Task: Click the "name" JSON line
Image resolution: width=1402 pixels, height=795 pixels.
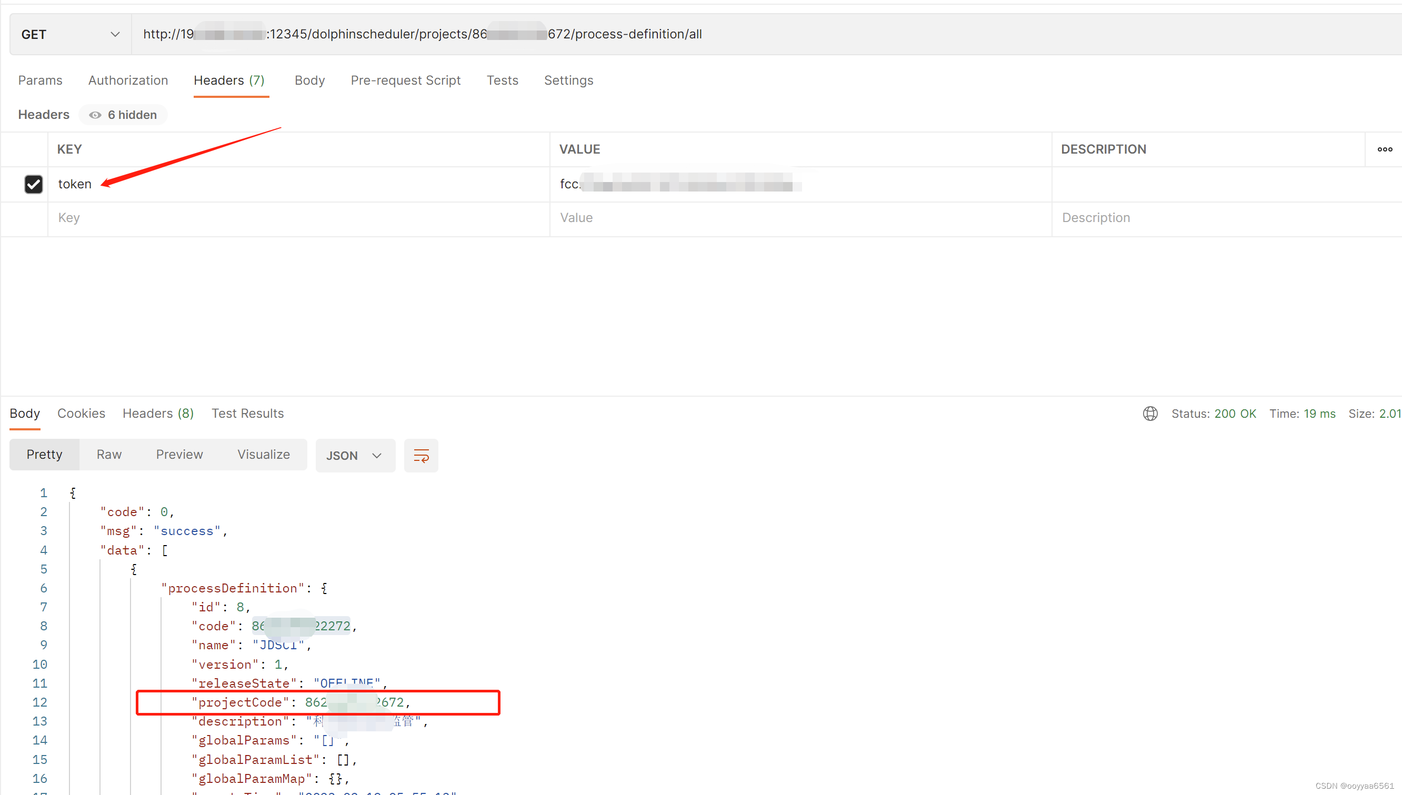Action: coord(251,646)
